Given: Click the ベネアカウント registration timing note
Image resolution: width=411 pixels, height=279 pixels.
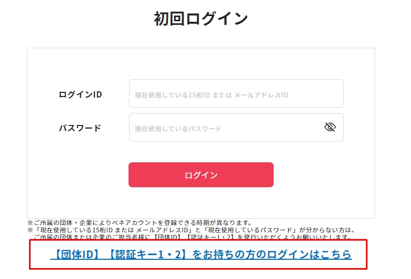Looking at the screenshot, I should tap(139, 223).
